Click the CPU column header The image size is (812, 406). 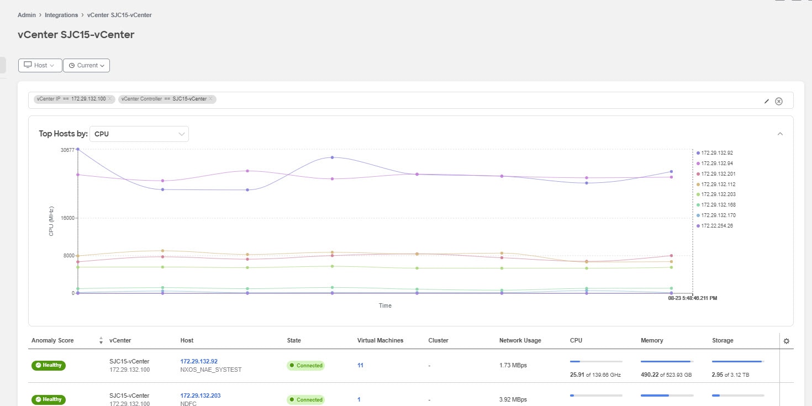click(576, 340)
